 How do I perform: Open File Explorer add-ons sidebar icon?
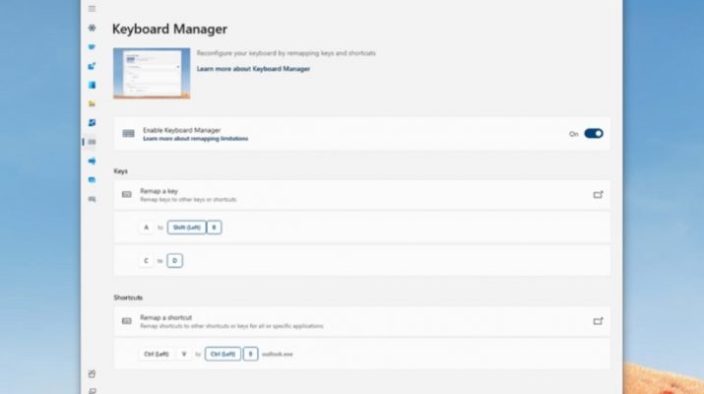pyautogui.click(x=92, y=103)
